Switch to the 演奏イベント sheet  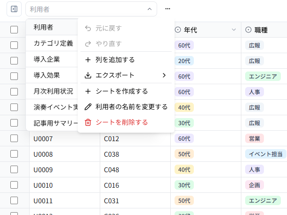click(52, 107)
